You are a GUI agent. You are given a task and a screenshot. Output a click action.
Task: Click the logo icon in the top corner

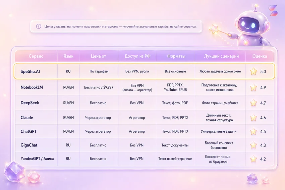pos(273,10)
